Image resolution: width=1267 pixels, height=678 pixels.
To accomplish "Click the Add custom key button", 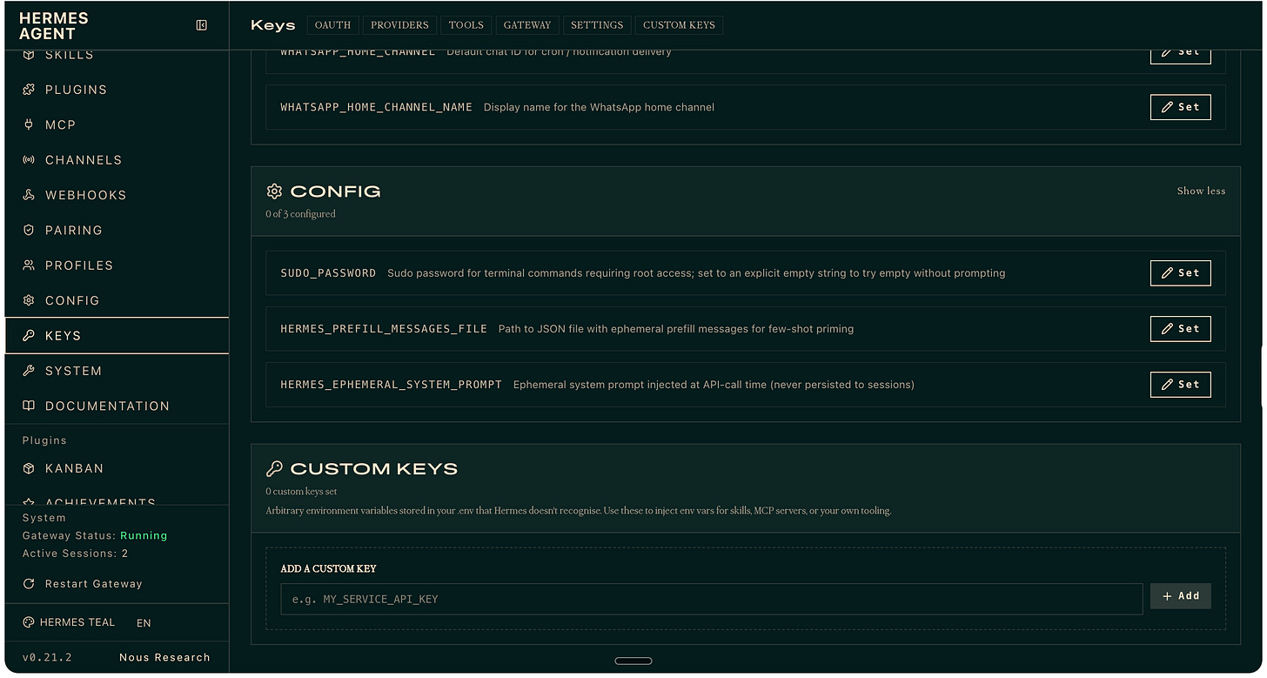I will [1180, 596].
